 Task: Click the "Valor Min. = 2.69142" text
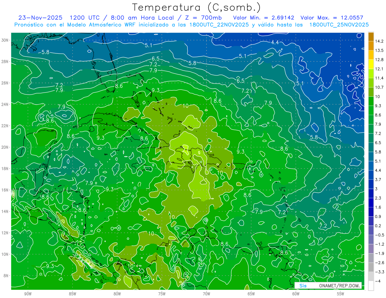pos(263,18)
